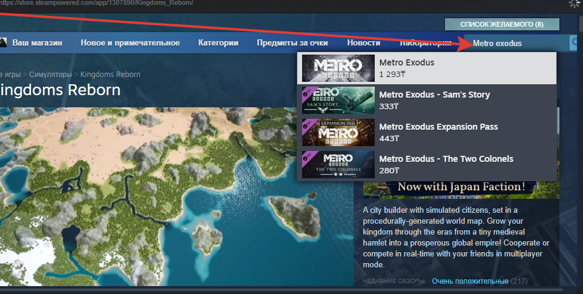583x294 pixels.
Task: Open Новое и примечательное menu
Action: tap(130, 43)
